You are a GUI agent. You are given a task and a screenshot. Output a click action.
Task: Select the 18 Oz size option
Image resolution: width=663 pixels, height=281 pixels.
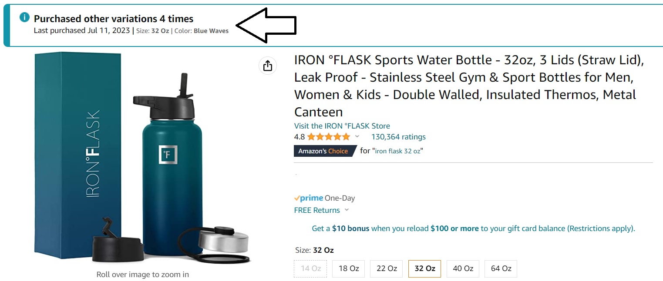point(348,268)
